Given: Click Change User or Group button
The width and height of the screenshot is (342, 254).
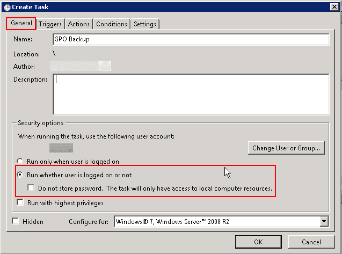Looking at the screenshot, I should click(x=287, y=148).
